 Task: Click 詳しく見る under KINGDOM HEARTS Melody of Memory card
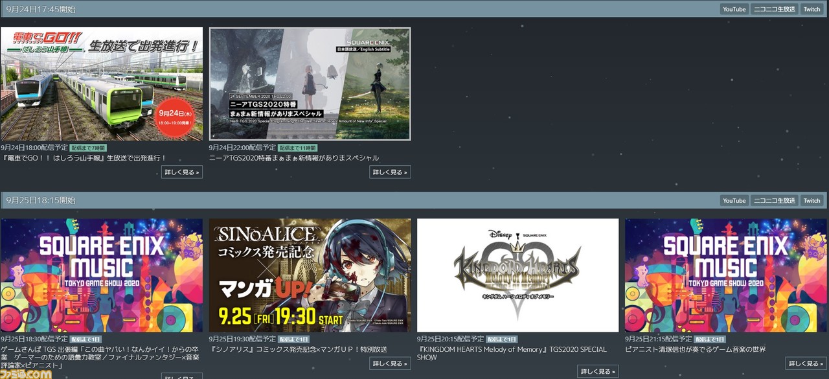pos(598,371)
